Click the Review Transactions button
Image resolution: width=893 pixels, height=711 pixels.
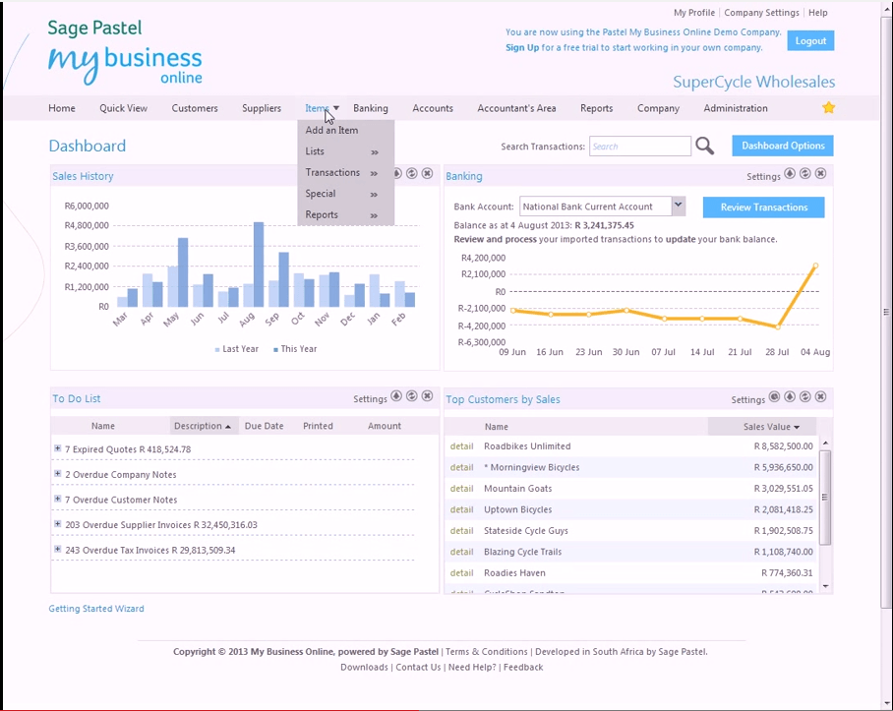tap(763, 207)
